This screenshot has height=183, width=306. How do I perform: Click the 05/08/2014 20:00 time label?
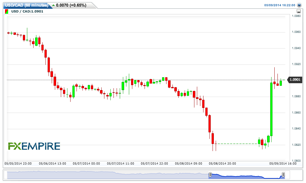point(223,164)
